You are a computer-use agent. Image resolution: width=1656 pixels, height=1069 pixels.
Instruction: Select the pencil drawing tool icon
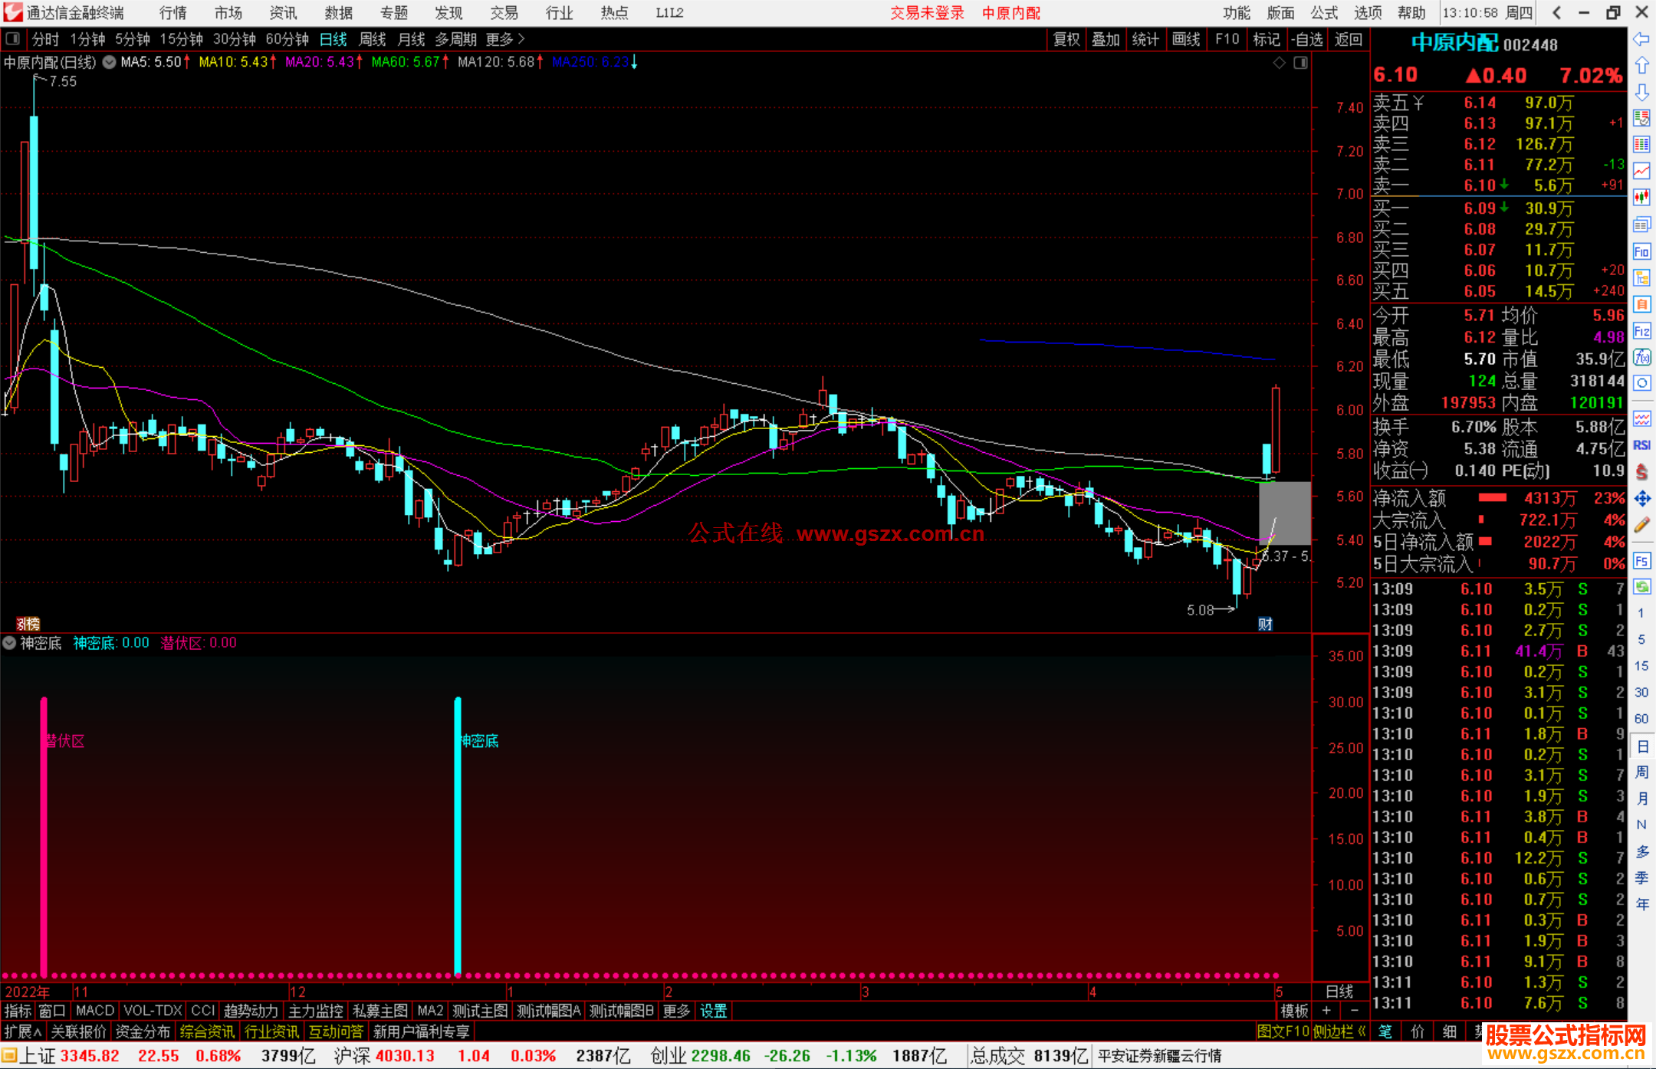click(x=1641, y=526)
